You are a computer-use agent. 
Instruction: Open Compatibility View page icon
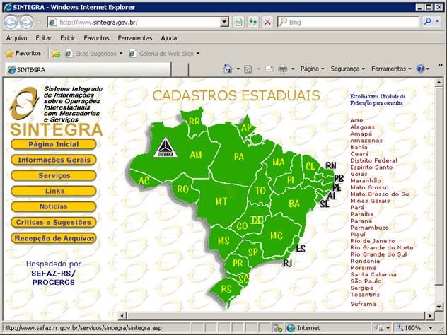(x=238, y=22)
